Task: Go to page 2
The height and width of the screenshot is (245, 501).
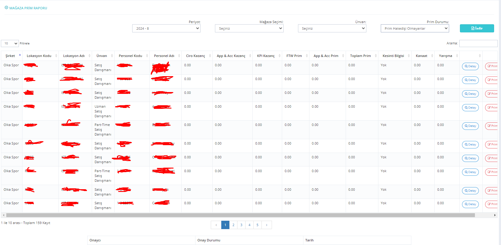Action: pyautogui.click(x=233, y=225)
